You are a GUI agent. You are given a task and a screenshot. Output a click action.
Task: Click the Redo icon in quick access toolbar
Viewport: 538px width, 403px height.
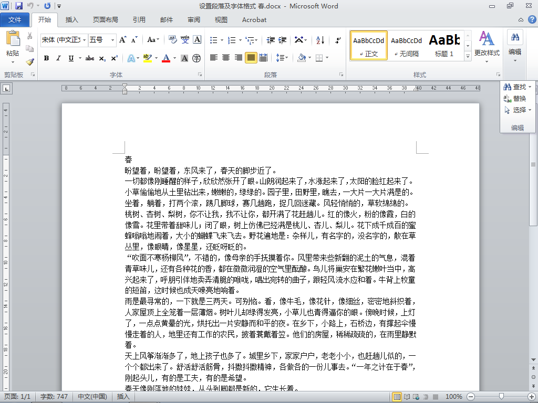[x=47, y=6]
